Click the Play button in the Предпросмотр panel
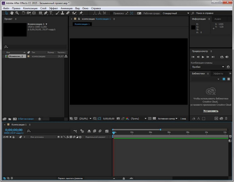234x182 pixels. (203, 57)
